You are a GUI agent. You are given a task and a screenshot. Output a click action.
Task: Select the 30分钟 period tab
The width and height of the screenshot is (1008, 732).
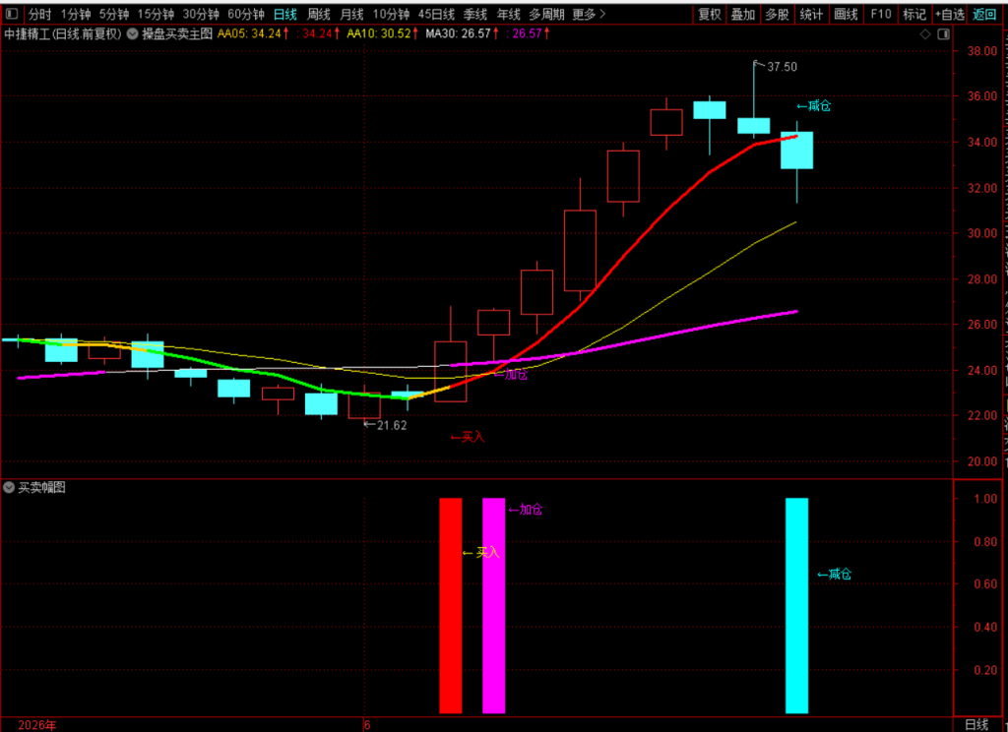point(201,14)
